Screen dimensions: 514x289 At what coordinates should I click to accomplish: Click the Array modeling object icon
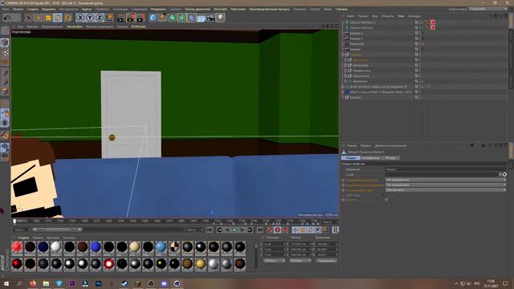tap(182, 18)
